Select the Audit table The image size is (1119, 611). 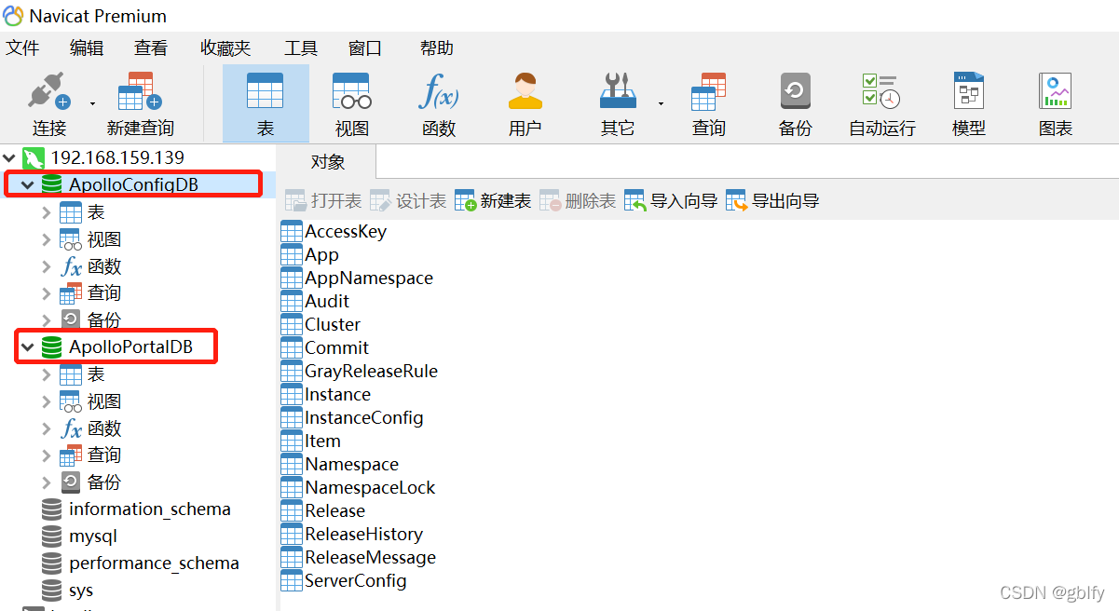(315, 302)
